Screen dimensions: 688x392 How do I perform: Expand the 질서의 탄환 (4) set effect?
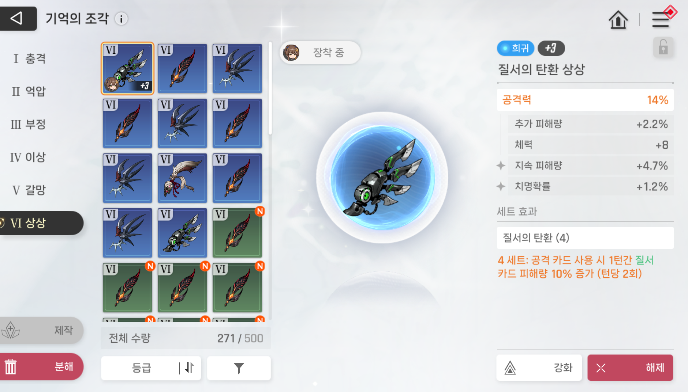585,238
